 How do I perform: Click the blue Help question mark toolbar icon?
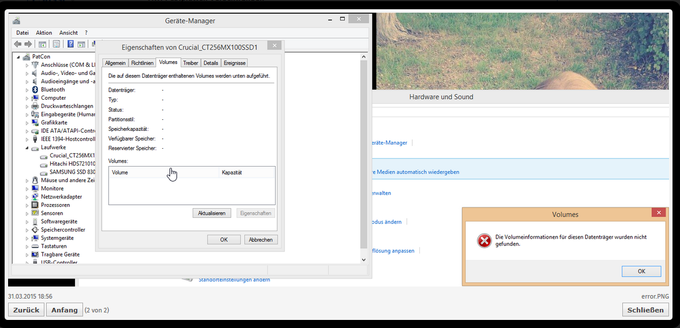[x=70, y=44]
